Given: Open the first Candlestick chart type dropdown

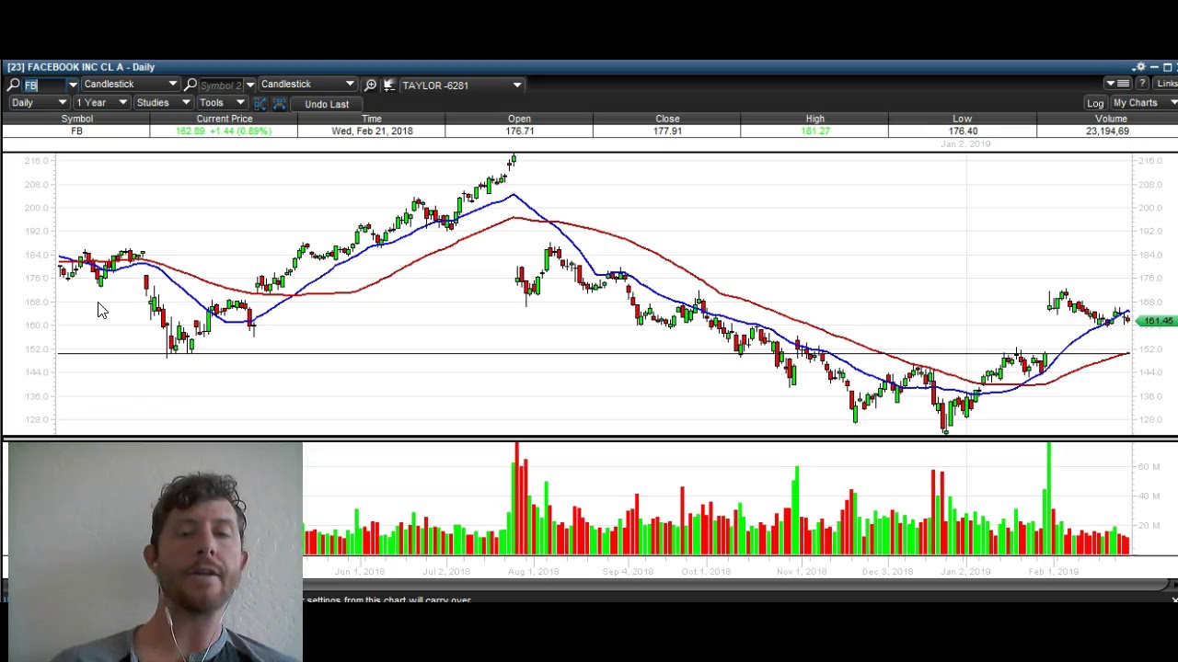Looking at the screenshot, I should (x=130, y=85).
